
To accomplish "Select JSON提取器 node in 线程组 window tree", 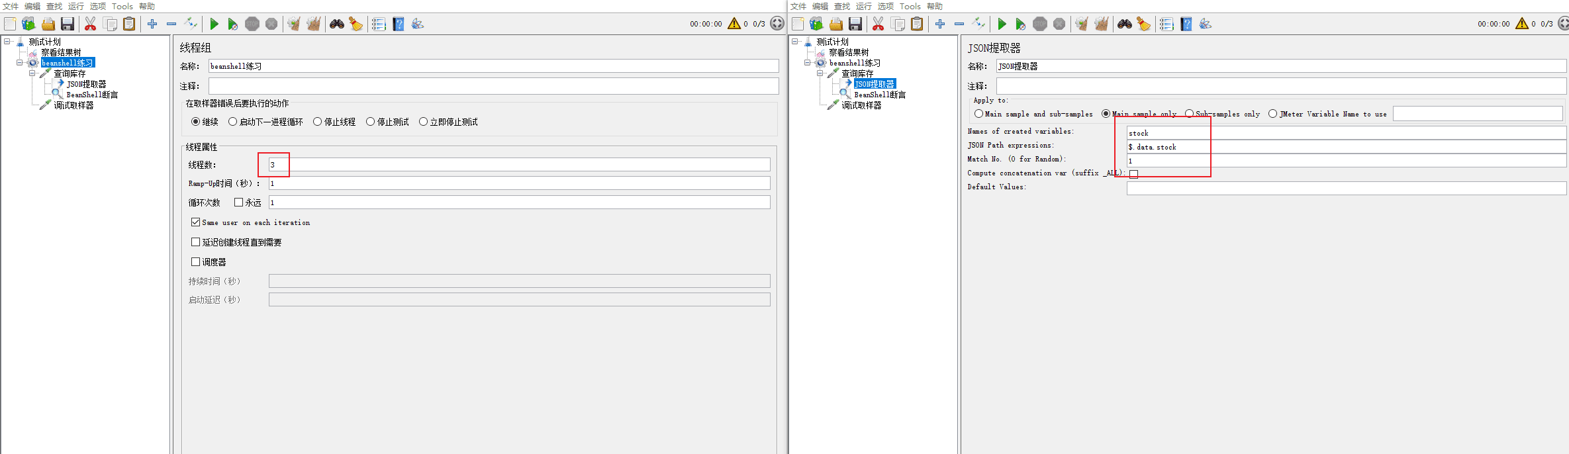I will tap(86, 84).
